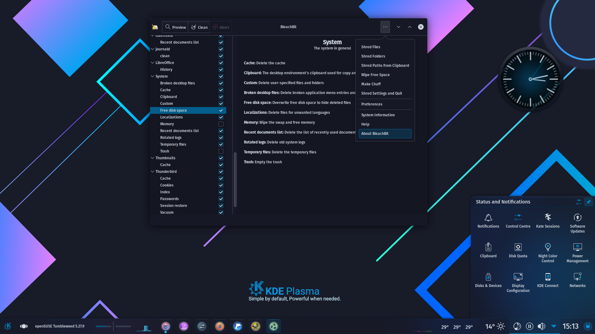Expand hidden tray icons arrow
Screen dimensions: 595x334
(553, 326)
